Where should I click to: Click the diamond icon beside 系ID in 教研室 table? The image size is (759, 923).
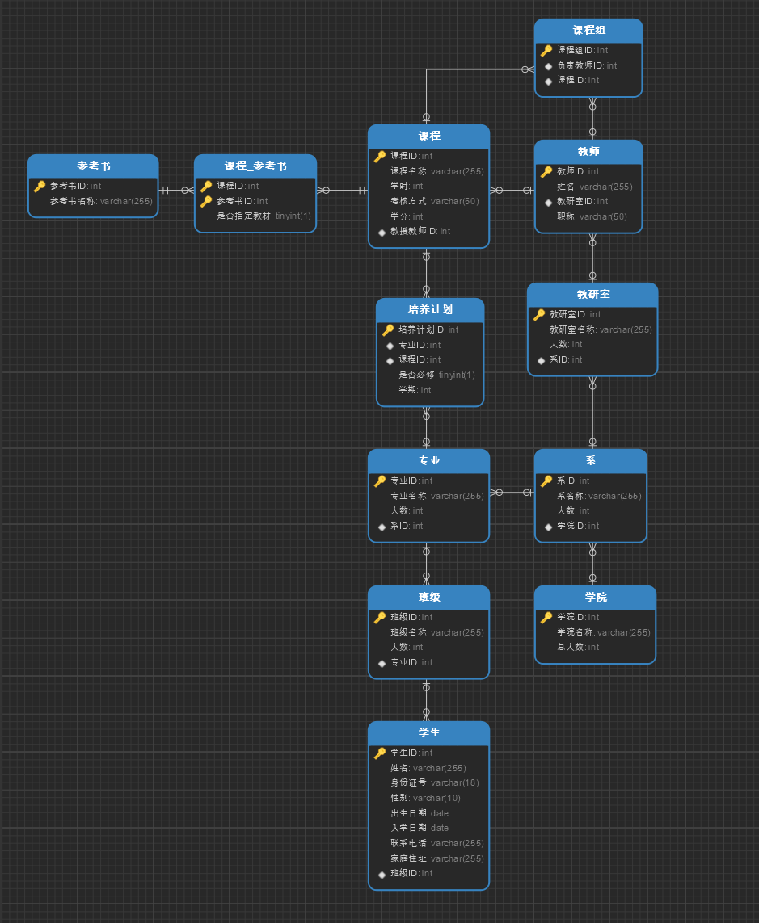tap(541, 360)
